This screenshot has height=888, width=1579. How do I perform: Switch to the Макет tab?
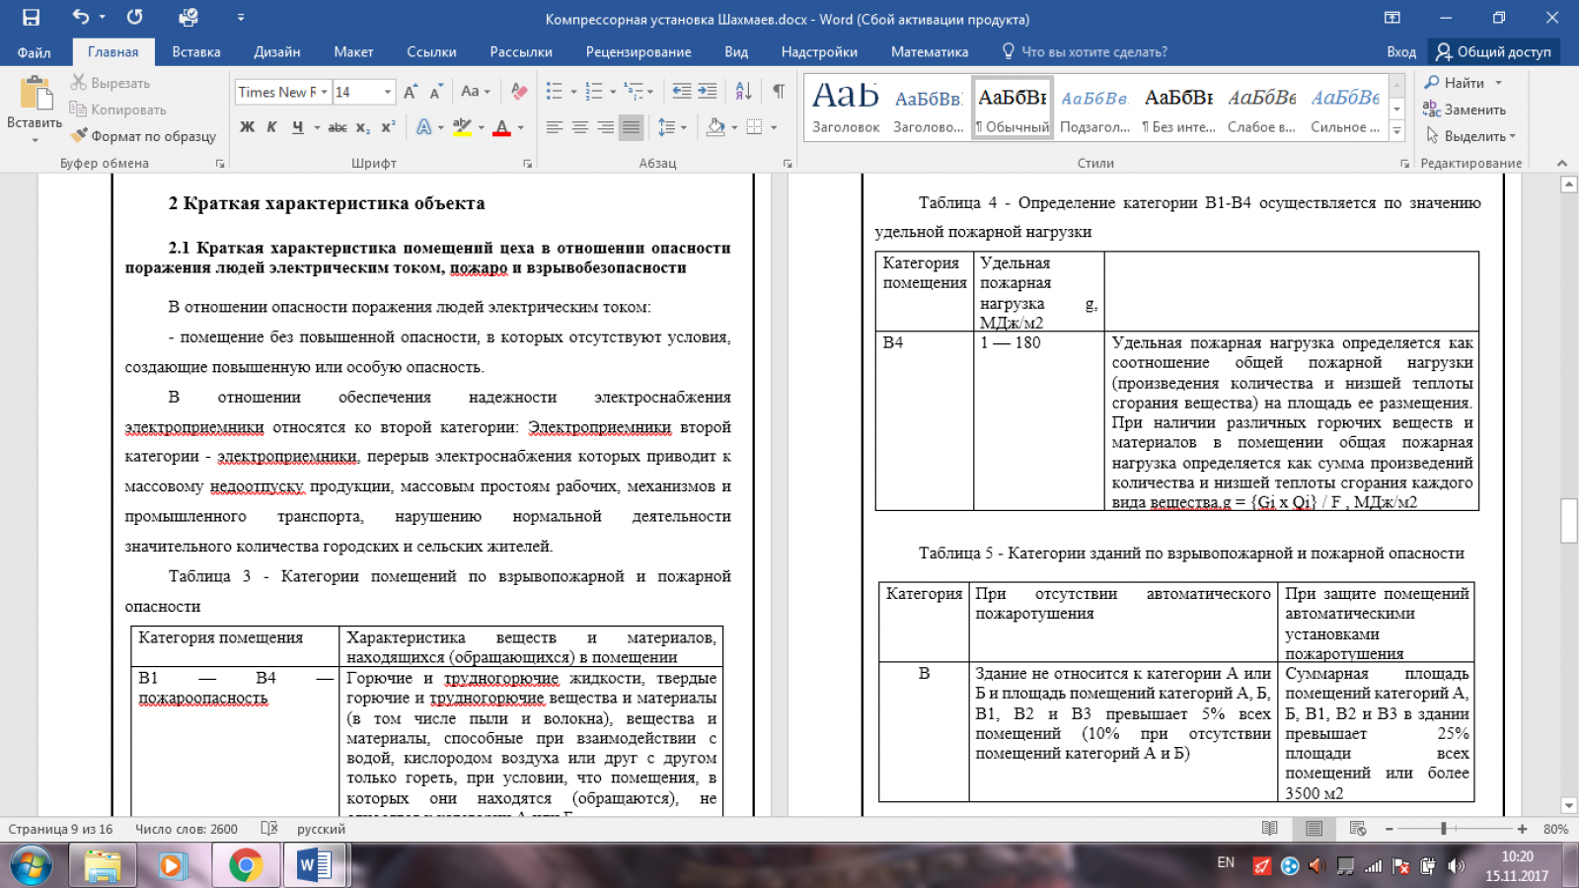pos(353,52)
